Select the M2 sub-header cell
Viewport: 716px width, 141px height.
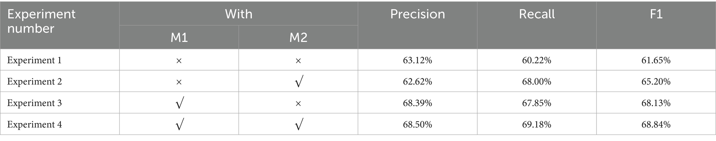(298, 37)
